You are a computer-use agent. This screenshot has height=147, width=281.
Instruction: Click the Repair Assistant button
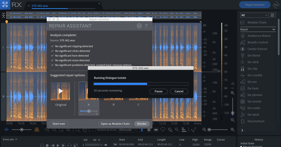255,5
